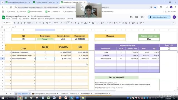The height and width of the screenshot is (100, 178).
Task: Switch to Коммерческое предложение sheet tab
Action: (x=45, y=94)
